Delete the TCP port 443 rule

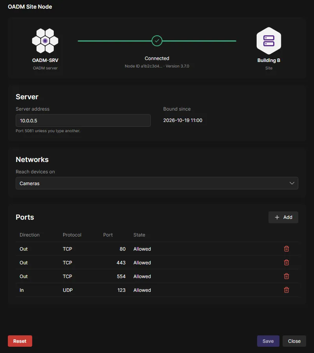point(286,262)
